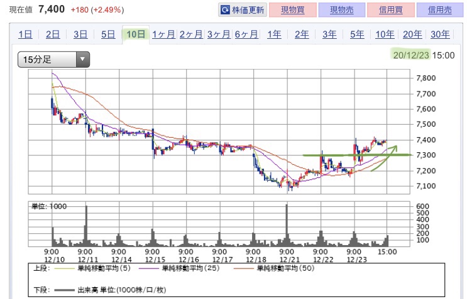This screenshot has height=299, width=467.
Task: Choose the 6ヶ月 period tab
Action: pyautogui.click(x=246, y=34)
